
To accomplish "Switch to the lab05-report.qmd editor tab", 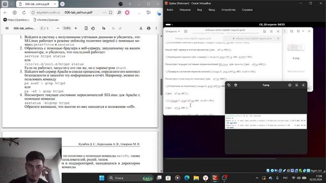I will [193, 39].
